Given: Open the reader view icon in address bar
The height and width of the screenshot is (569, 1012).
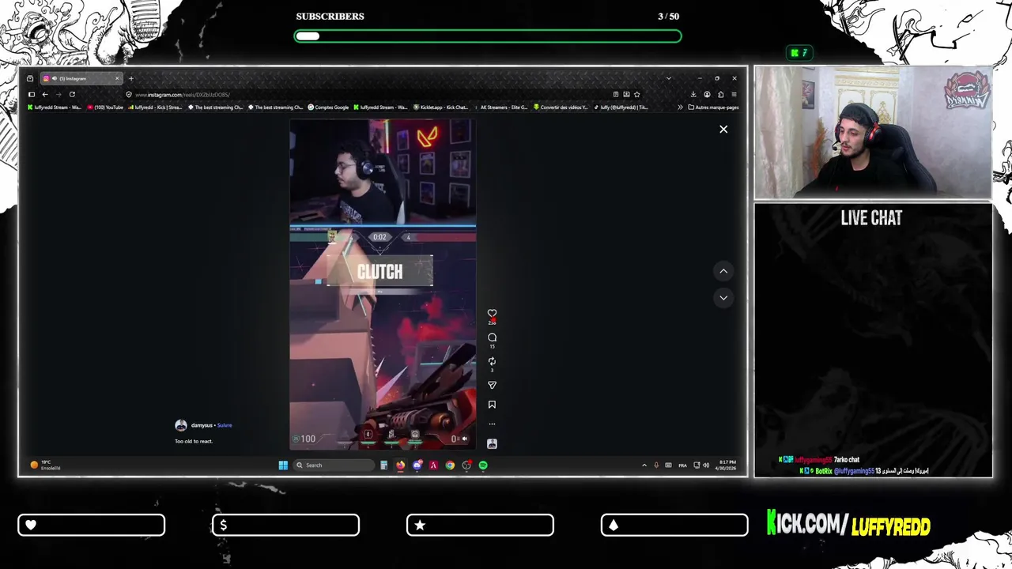Looking at the screenshot, I should coord(616,94).
